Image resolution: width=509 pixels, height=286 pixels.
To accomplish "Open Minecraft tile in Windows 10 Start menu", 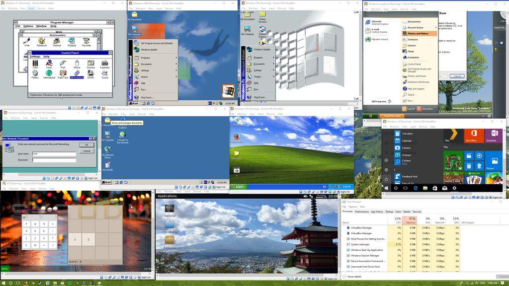I will (453, 178).
